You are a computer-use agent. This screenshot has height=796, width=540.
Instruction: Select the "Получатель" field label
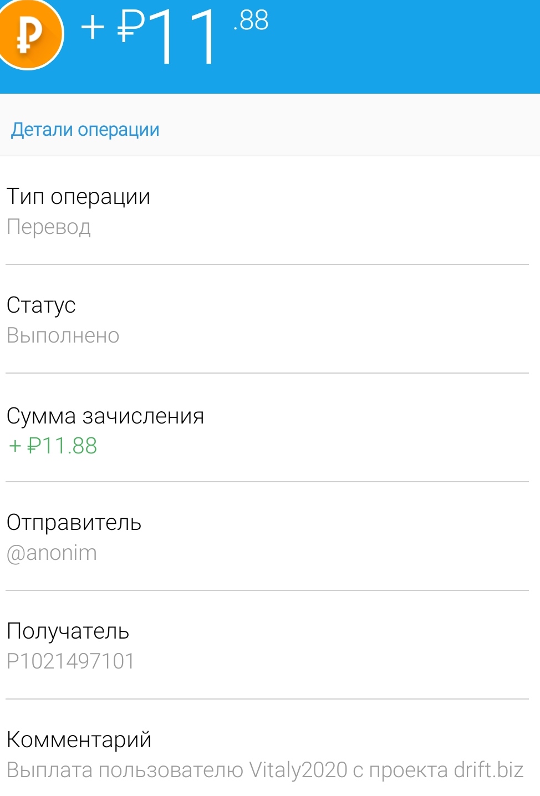pyautogui.click(x=68, y=631)
